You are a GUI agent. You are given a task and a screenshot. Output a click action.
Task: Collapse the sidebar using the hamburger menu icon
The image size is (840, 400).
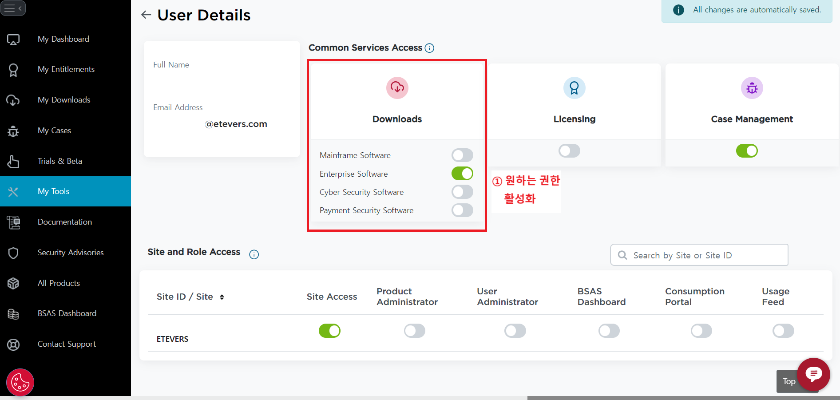tap(12, 8)
